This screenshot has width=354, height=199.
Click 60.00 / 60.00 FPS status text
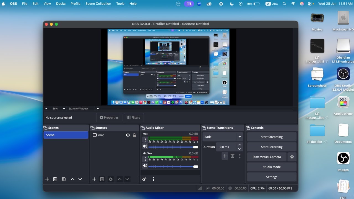point(280,188)
